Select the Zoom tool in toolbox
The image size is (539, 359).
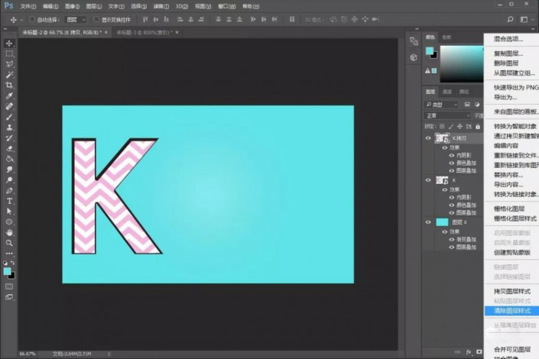pos(9,243)
